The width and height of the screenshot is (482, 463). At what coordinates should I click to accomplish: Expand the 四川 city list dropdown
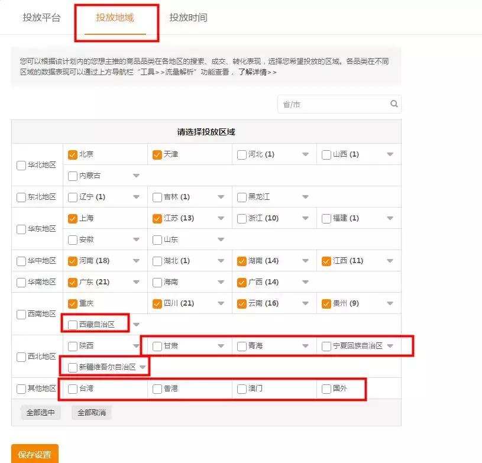click(x=221, y=303)
